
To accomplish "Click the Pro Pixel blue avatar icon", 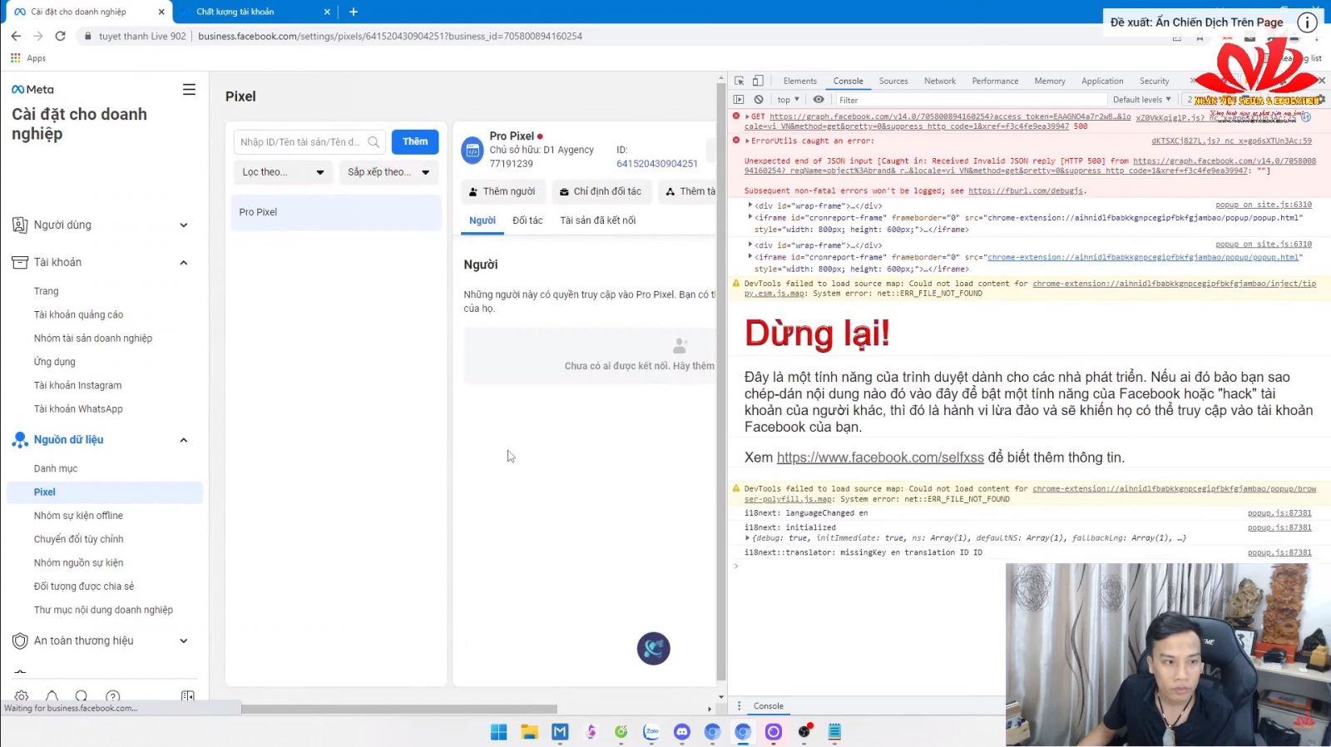I will tap(473, 151).
